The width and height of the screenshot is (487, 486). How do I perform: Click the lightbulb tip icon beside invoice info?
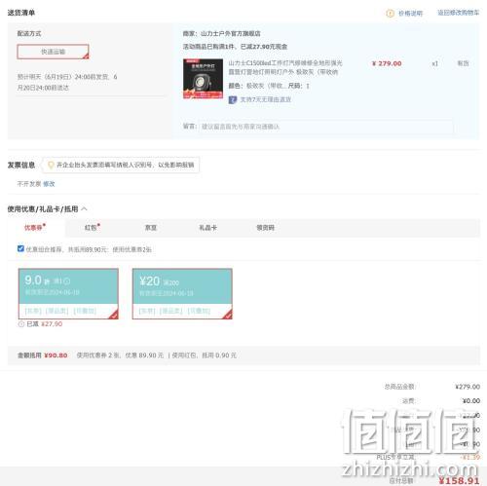tap(51, 165)
